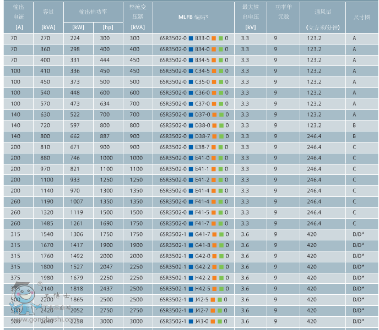The height and width of the screenshot is (330, 379).
Task: Click the [hp] sub-header cell
Action: (x=108, y=28)
